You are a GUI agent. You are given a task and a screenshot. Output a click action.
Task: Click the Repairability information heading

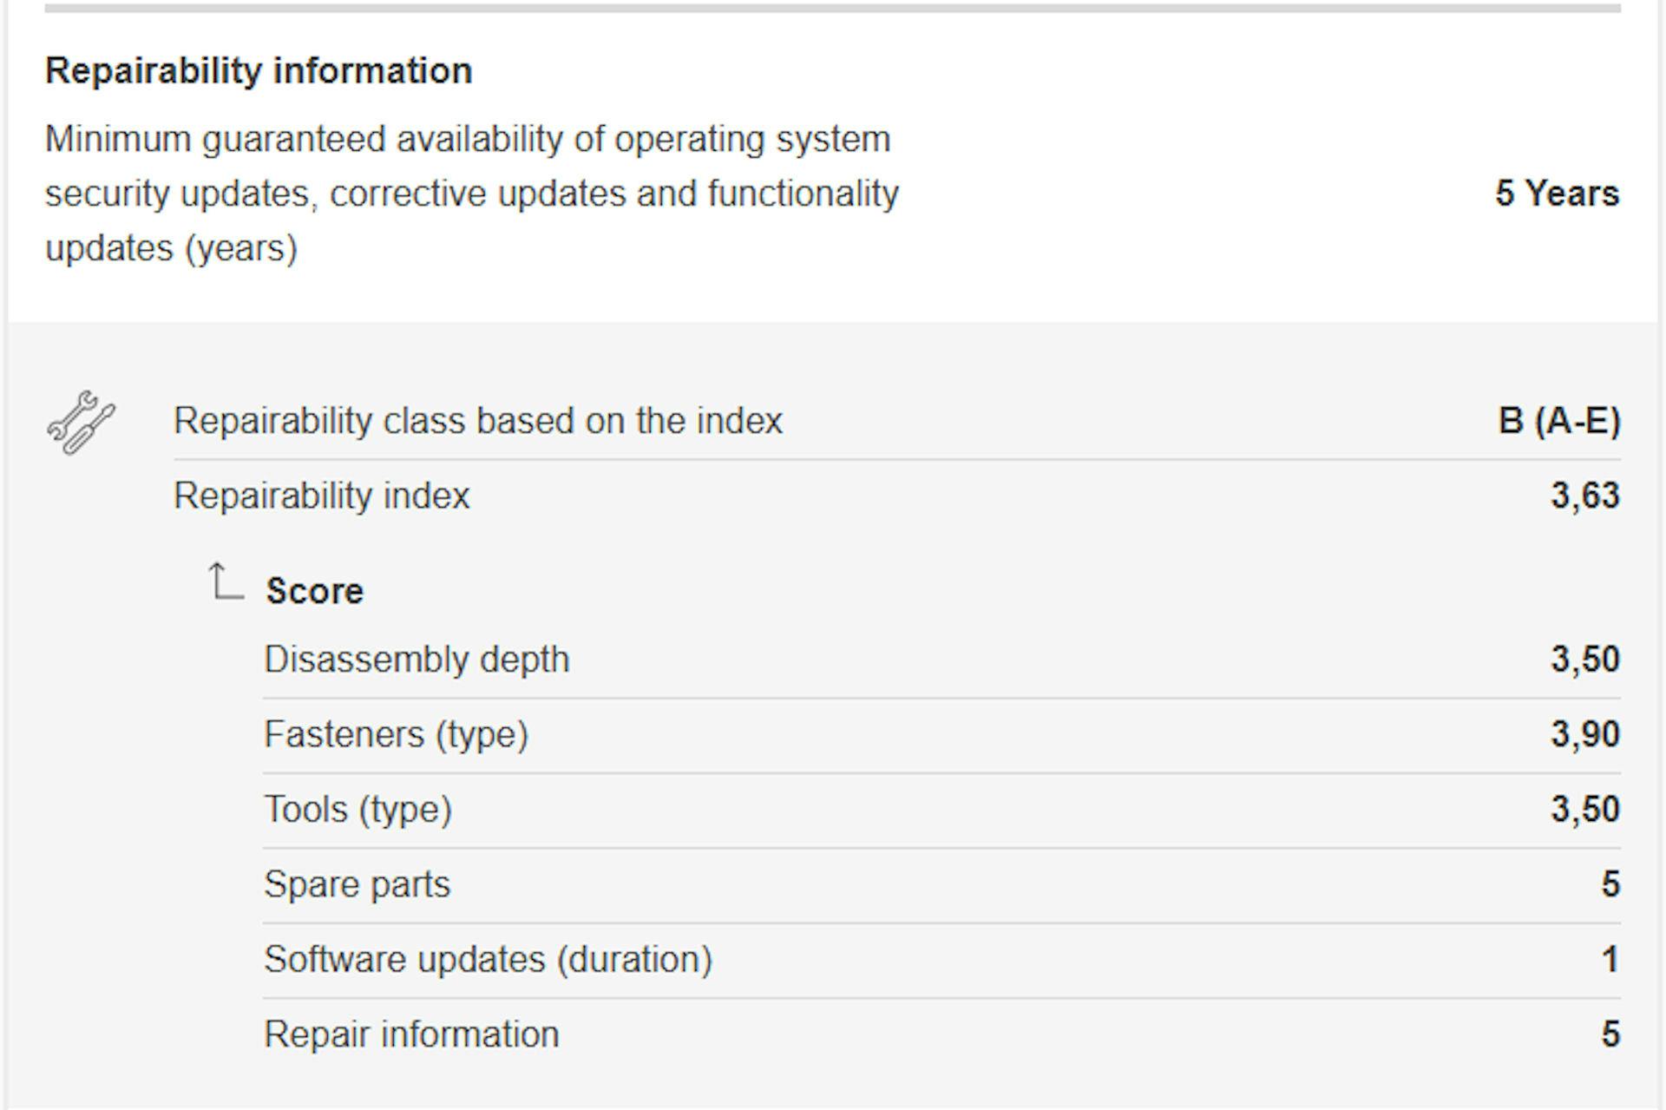tap(259, 71)
